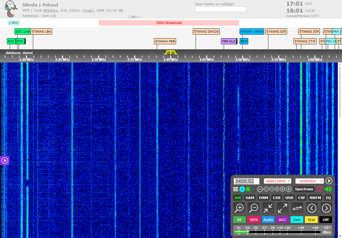Click the green DSC (dist label
The height and width of the screenshot is (238, 342).
click(22, 31)
